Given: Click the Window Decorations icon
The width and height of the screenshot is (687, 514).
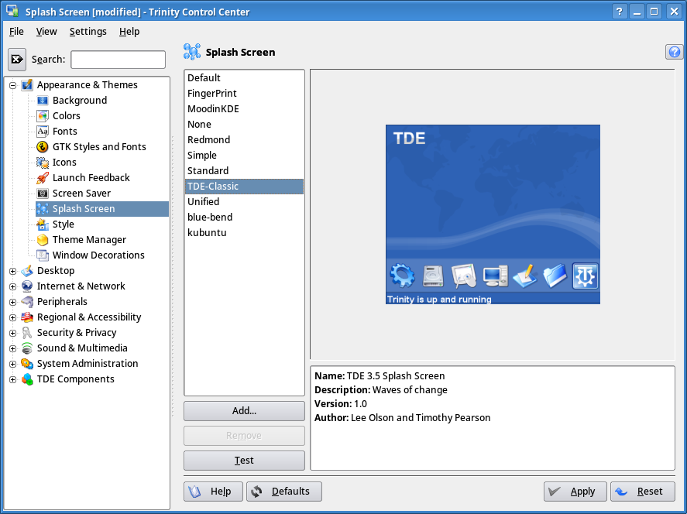Looking at the screenshot, I should [43, 255].
